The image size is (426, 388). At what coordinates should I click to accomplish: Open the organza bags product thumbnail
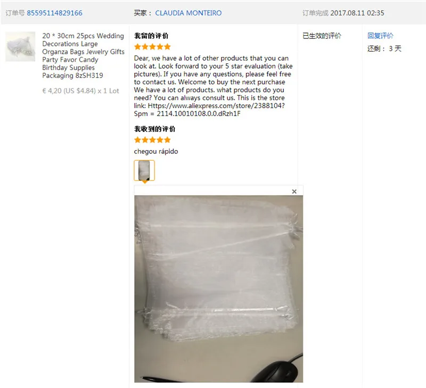click(x=20, y=46)
